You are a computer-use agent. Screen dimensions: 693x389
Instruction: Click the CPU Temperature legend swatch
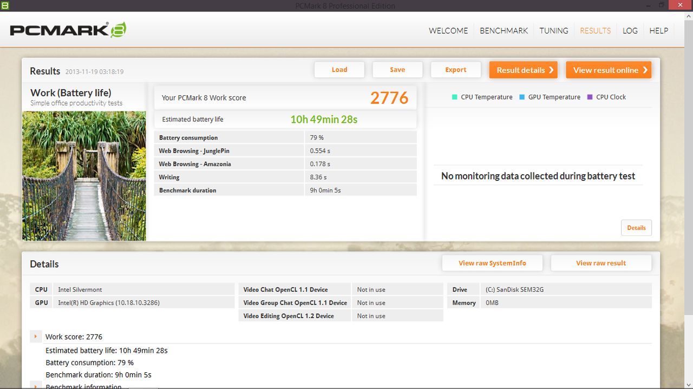(x=454, y=97)
